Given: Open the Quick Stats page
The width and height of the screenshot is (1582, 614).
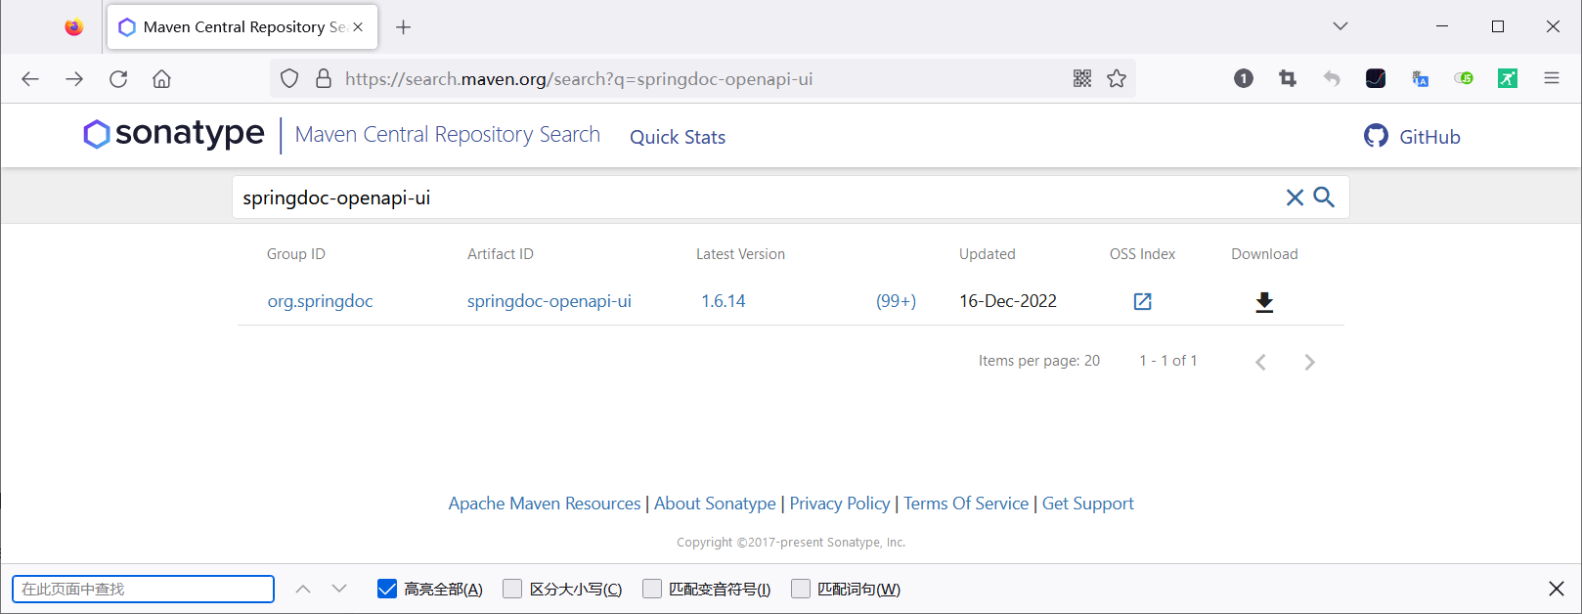Looking at the screenshot, I should [678, 138].
